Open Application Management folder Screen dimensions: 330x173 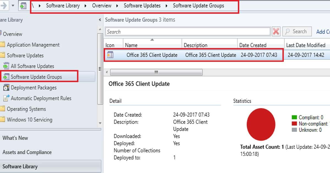pyautogui.click(x=33, y=45)
